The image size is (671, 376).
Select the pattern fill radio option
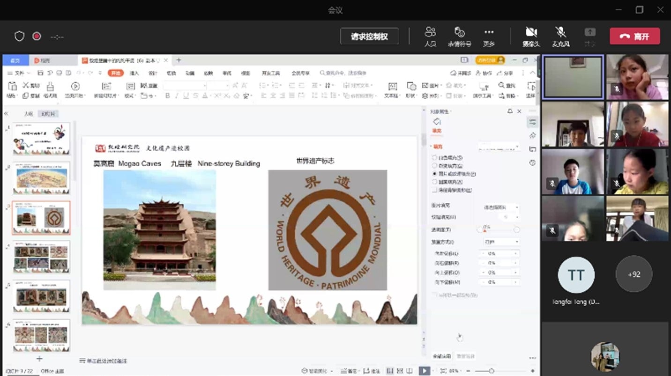coord(435,182)
